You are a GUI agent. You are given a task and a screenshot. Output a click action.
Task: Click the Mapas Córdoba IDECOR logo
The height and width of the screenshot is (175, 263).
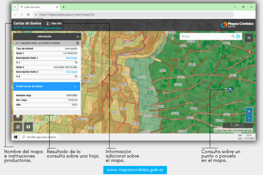pyautogui.click(x=237, y=25)
